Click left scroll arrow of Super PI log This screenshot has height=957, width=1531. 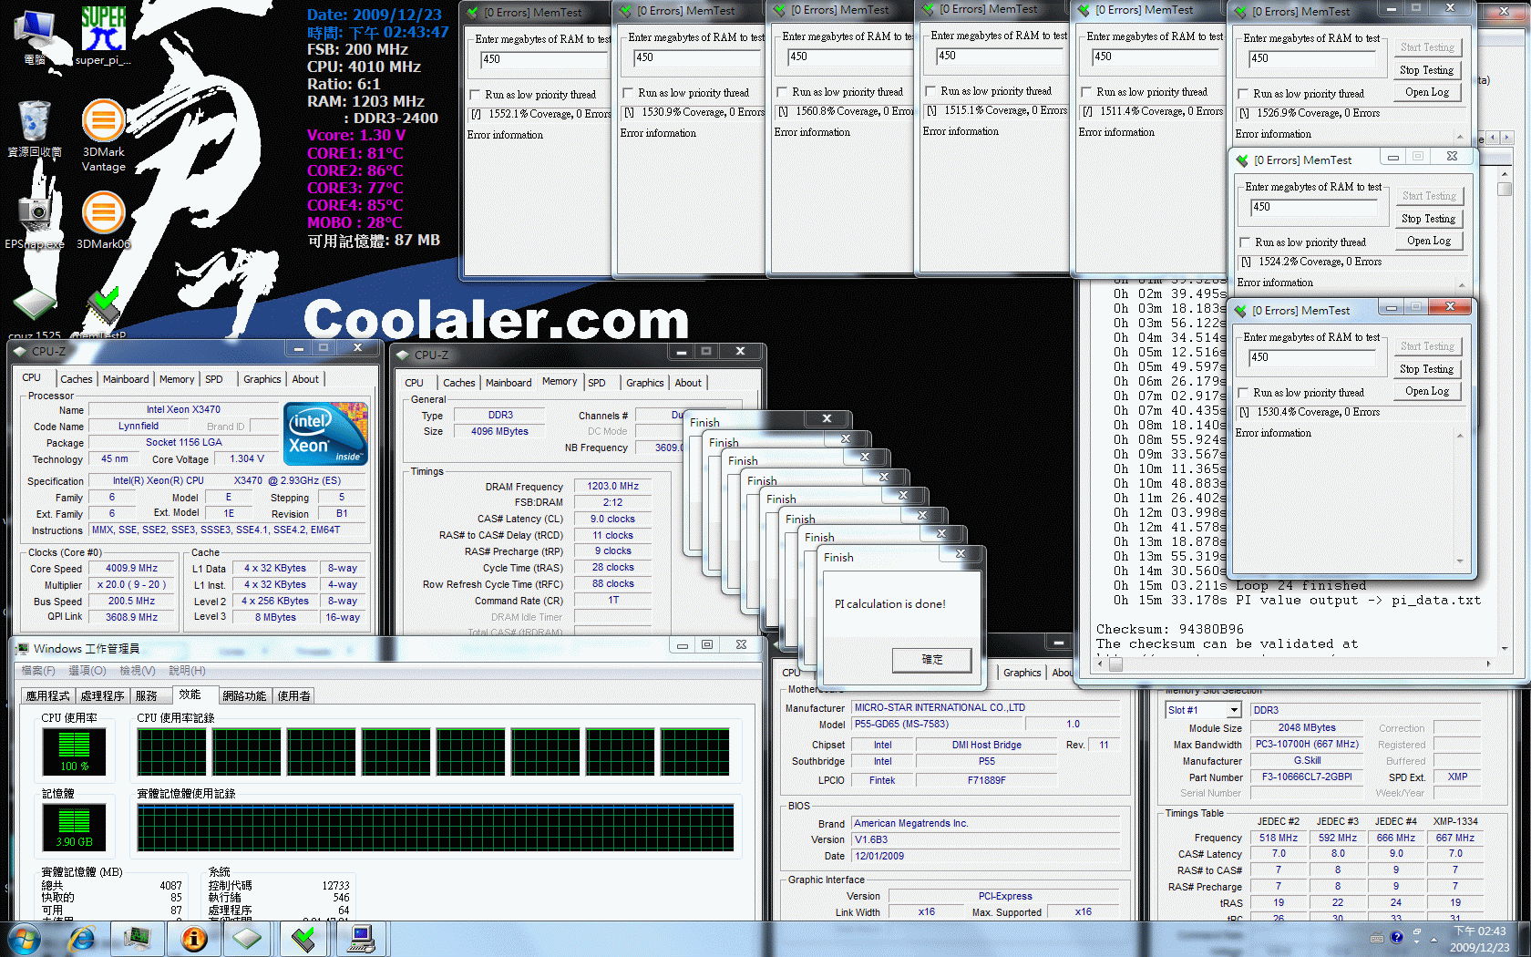(x=1100, y=664)
